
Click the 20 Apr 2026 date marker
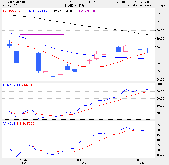point(140,162)
